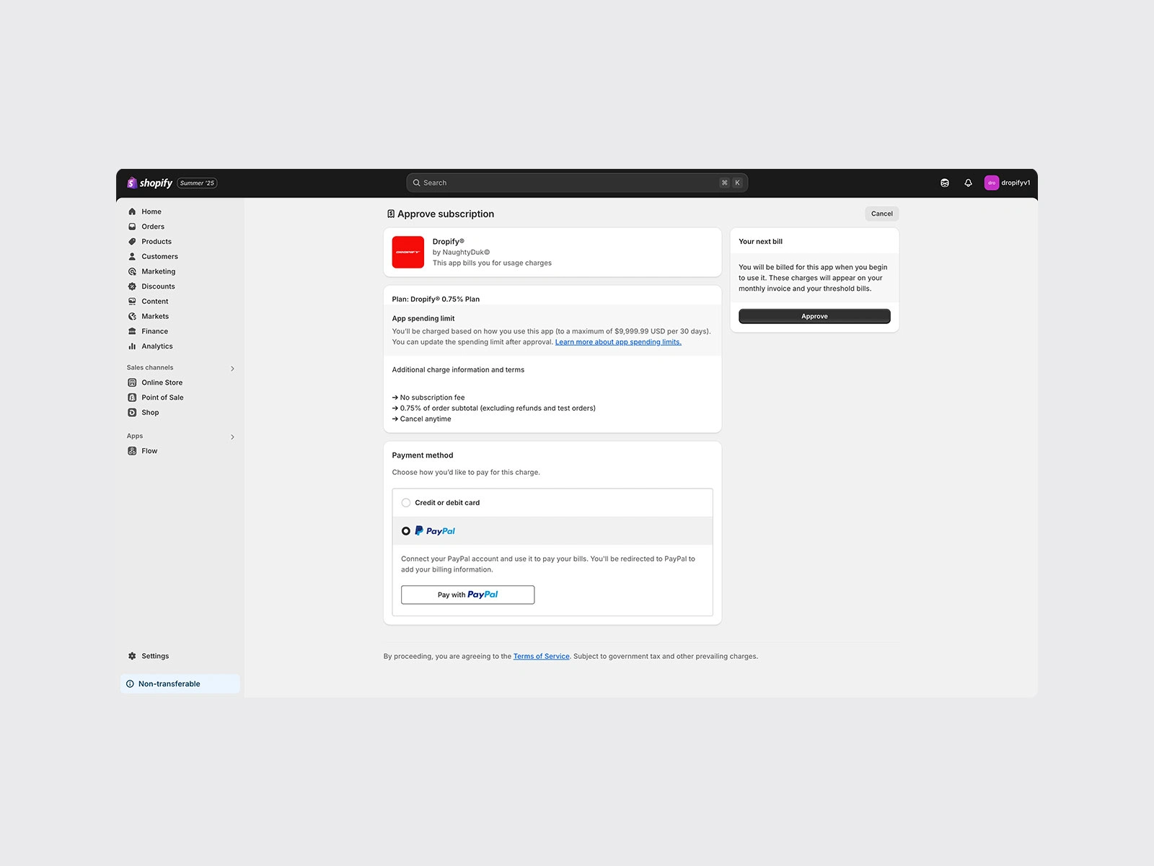Screen dimensions: 1154x866
Task: Open the Summer '25 edition badge
Action: 197,183
